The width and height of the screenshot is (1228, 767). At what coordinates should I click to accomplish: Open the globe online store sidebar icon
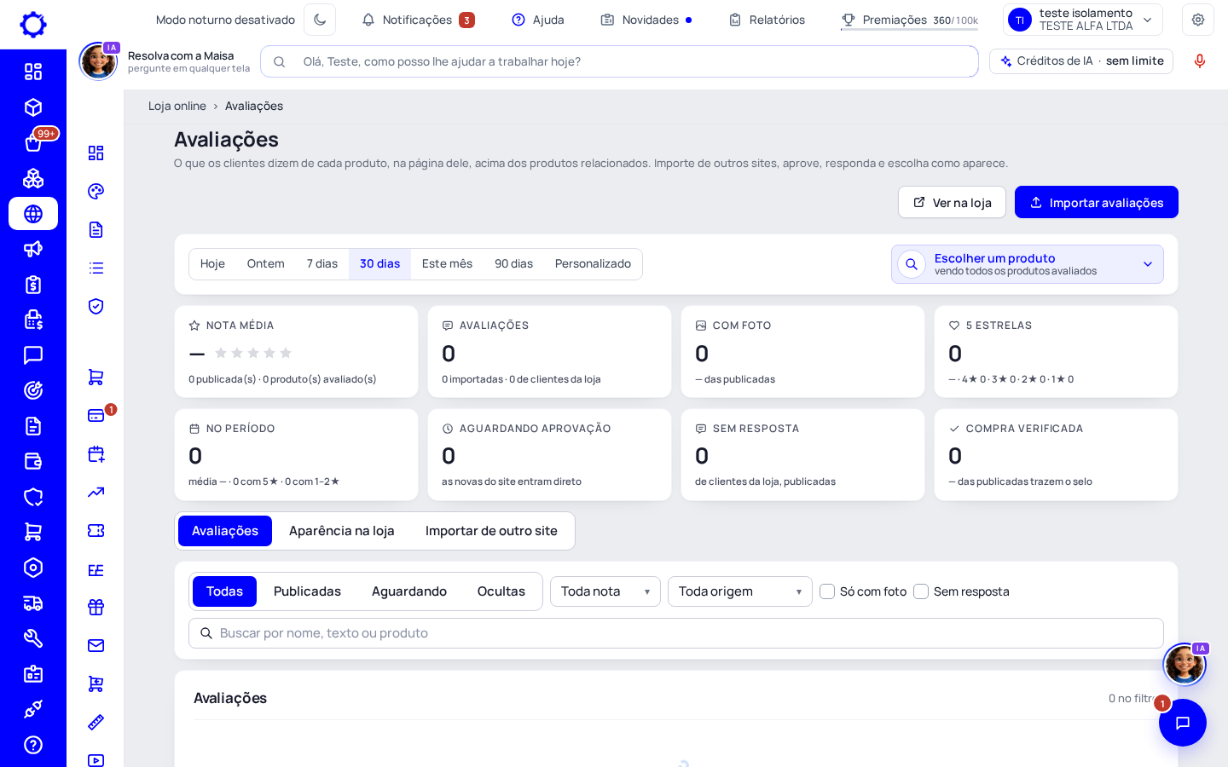[x=33, y=214]
